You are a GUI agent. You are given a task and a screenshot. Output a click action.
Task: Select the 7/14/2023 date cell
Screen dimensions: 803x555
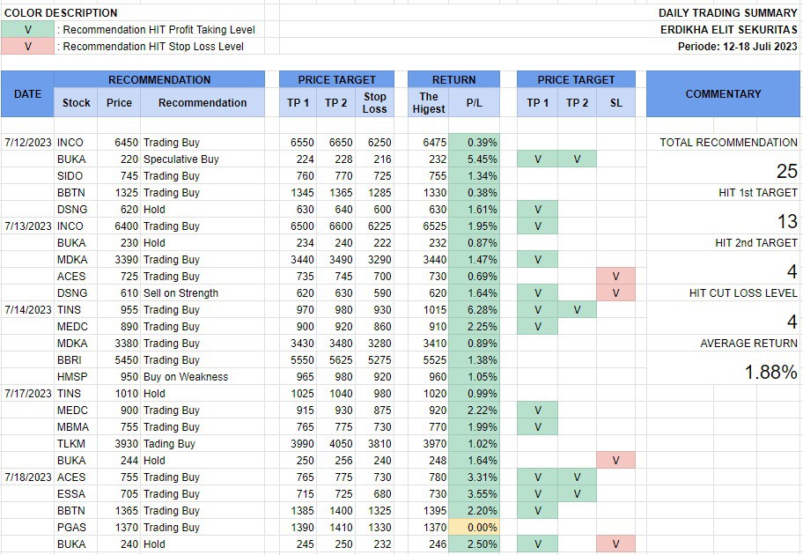tap(27, 310)
